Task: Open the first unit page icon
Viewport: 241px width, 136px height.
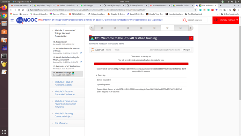Action: pyautogui.click(x=102, y=28)
